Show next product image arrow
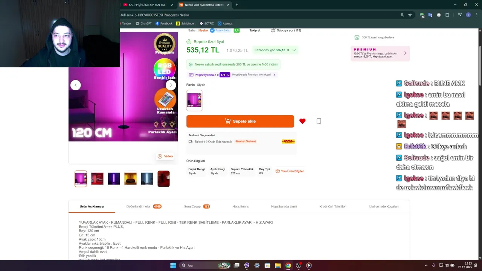This screenshot has height=271, width=482. click(x=171, y=85)
